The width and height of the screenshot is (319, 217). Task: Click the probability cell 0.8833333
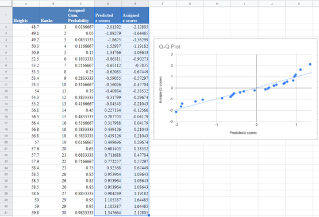click(81, 193)
